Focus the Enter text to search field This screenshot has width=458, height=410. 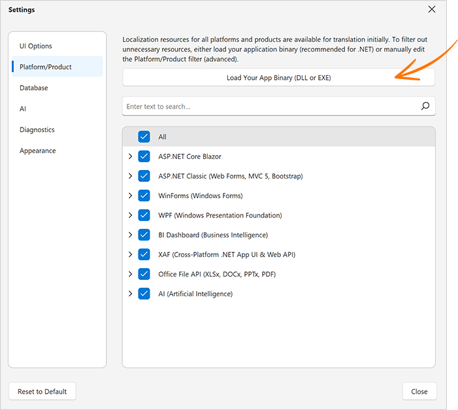[x=279, y=106]
